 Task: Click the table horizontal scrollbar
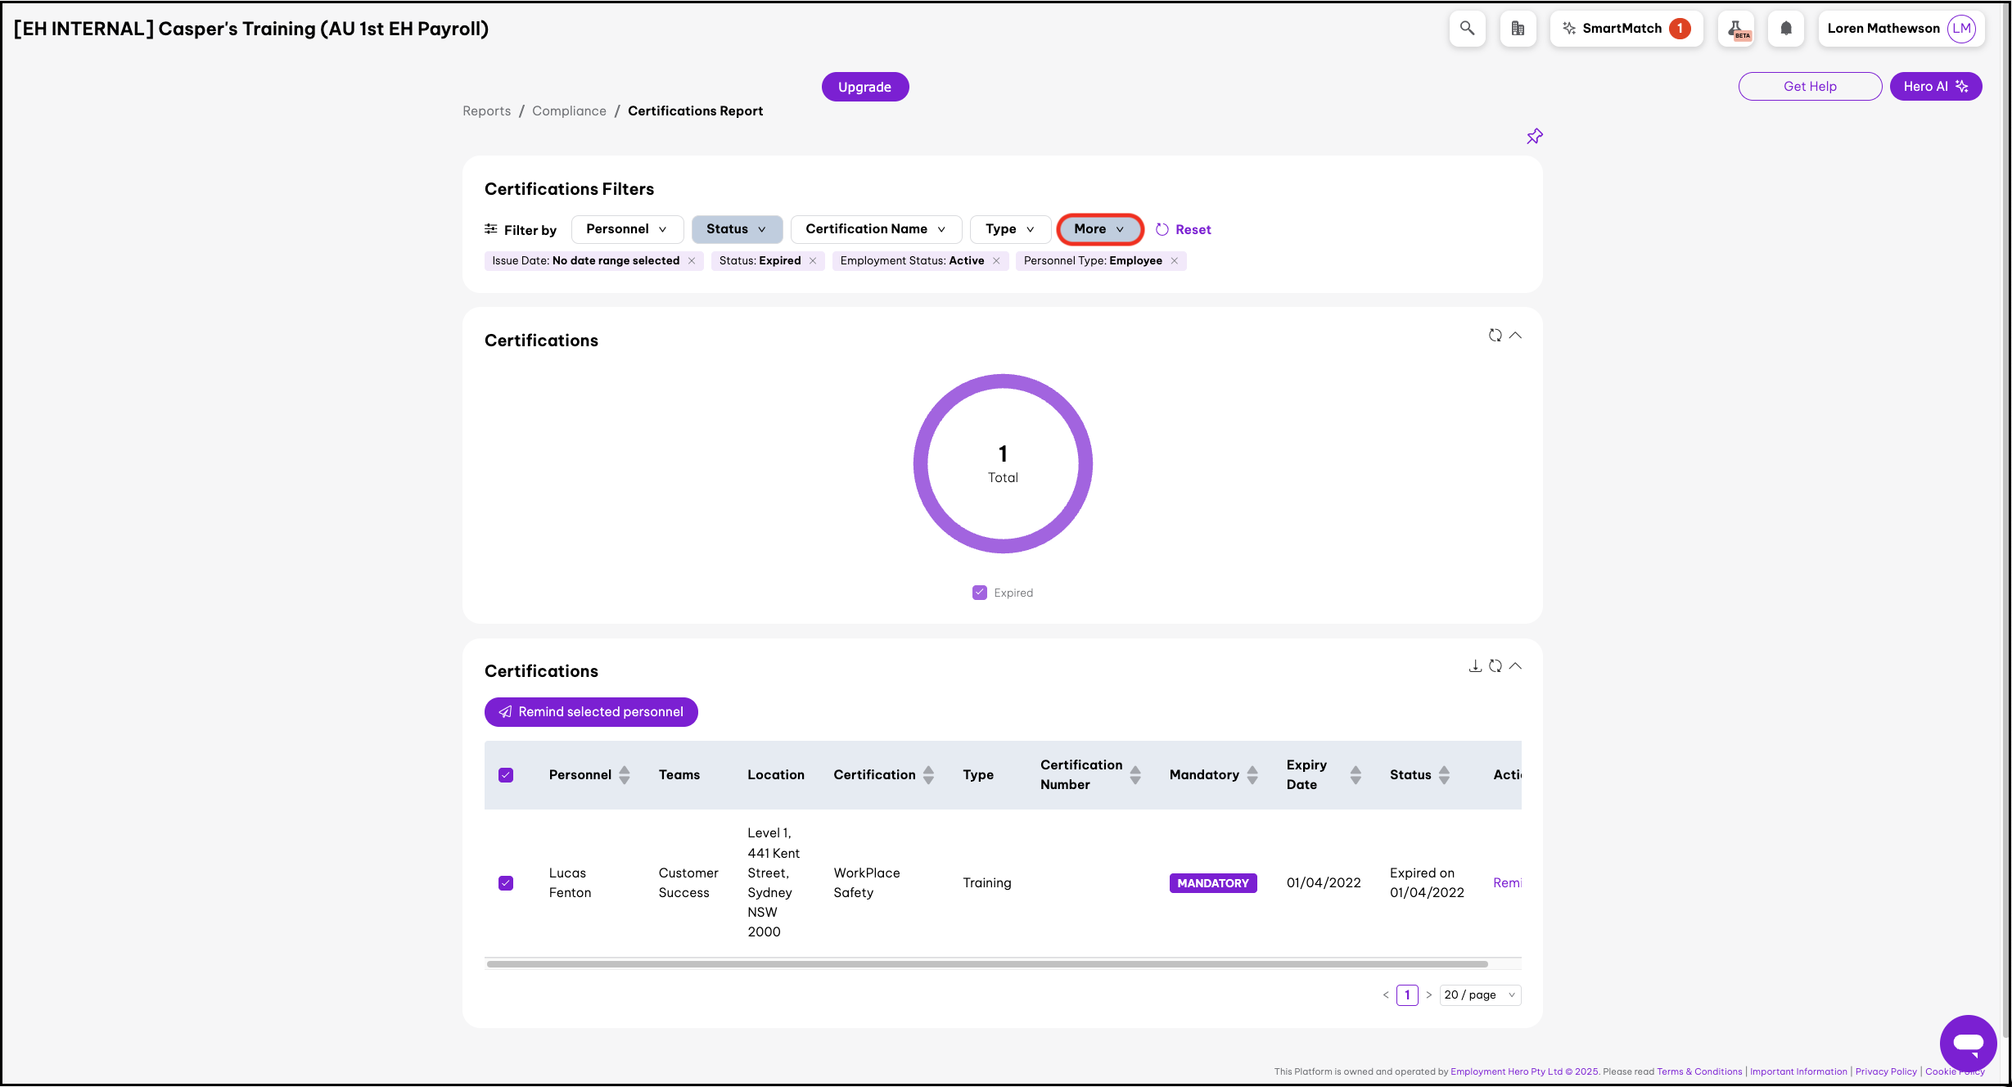tap(986, 964)
